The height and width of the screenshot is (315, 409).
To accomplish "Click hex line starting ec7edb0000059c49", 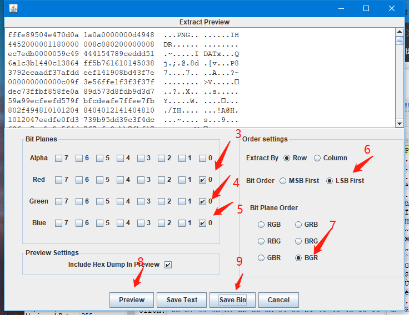I will (x=123, y=54).
